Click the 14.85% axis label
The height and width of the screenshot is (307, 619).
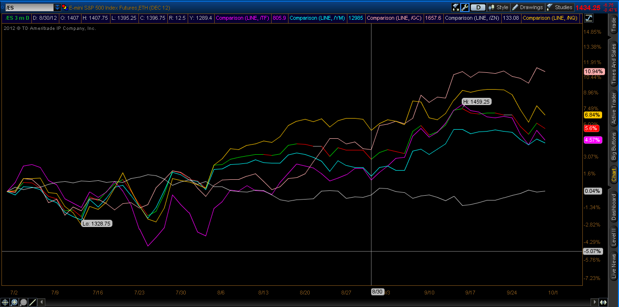click(592, 32)
